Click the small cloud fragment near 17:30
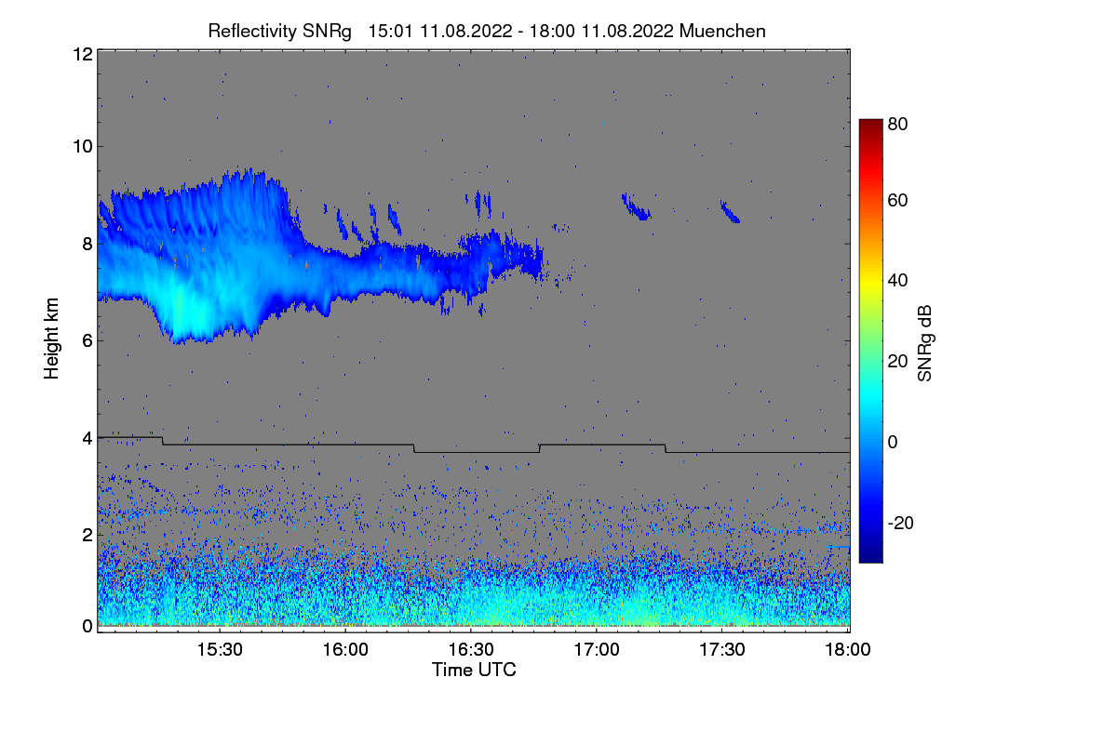The height and width of the screenshot is (744, 1117). point(730,212)
